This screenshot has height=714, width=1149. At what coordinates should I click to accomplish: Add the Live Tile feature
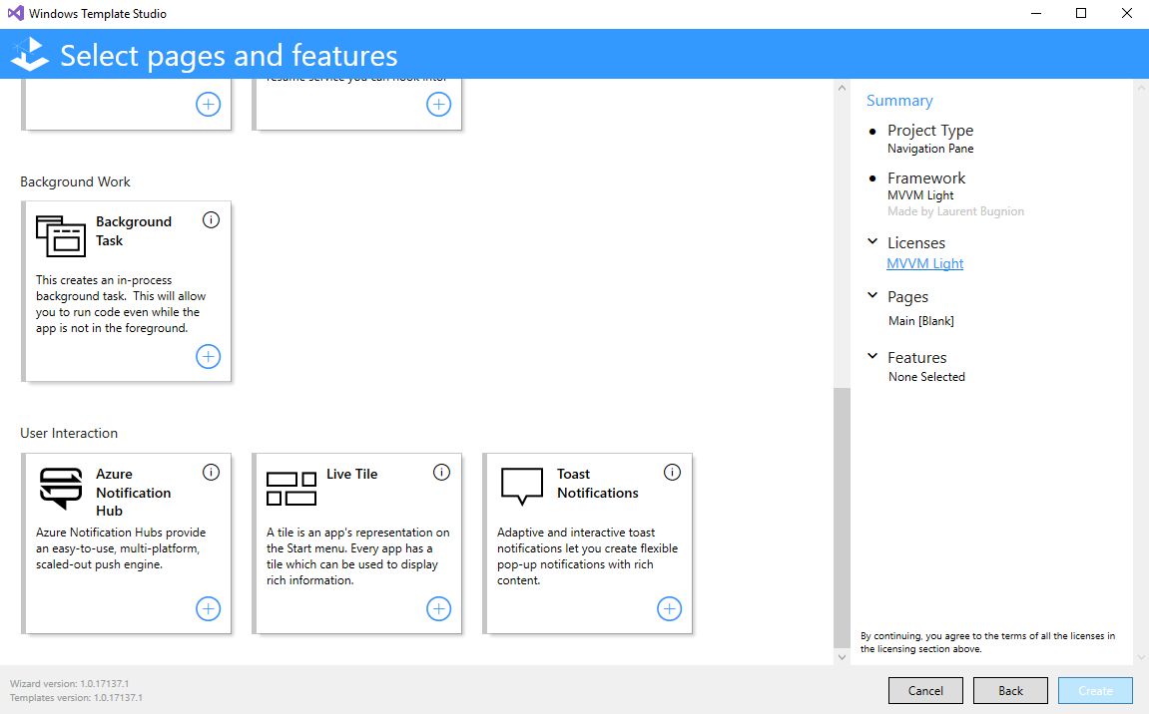[x=439, y=608]
